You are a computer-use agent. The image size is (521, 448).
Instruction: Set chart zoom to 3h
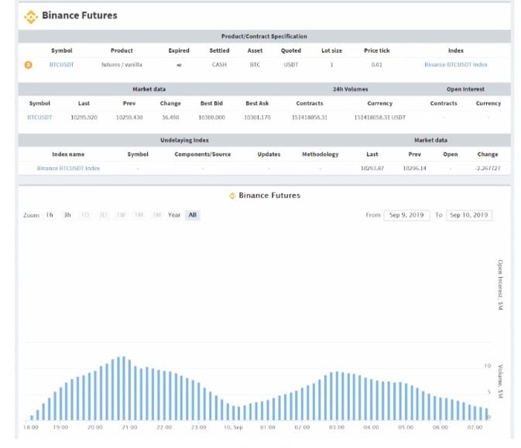[x=67, y=215]
